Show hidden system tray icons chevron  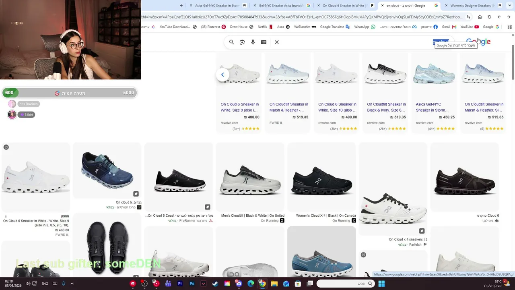[72, 284]
